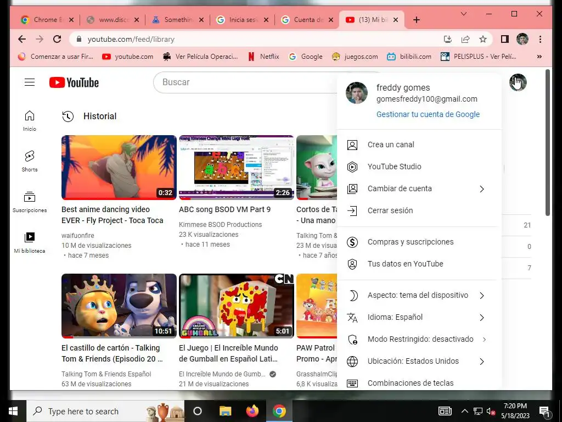This screenshot has height=422, width=562.
Task: Open Suscripciones in the sidebar
Action: click(30, 202)
